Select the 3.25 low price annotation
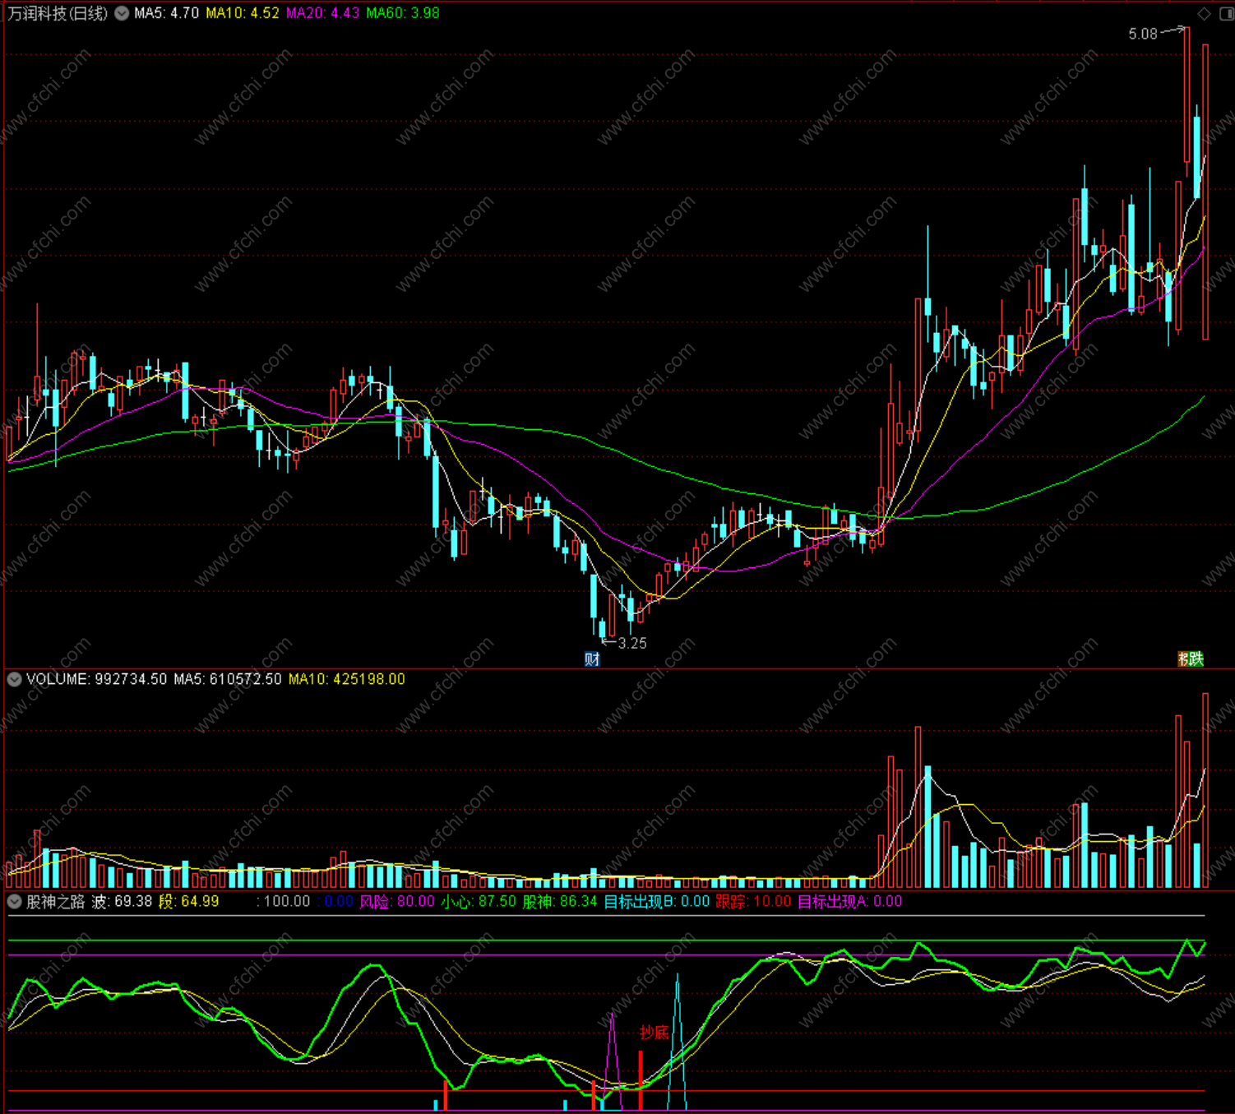 (x=632, y=643)
